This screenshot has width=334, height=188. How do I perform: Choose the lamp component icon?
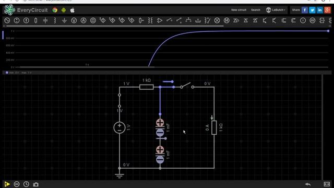pyautogui.click(x=217, y=20)
